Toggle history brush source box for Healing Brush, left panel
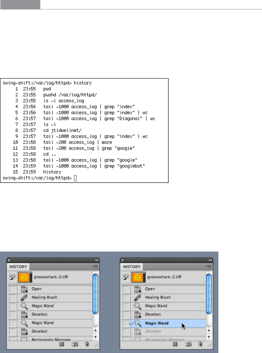The height and width of the screenshot is (353, 262). pyautogui.click(x=13, y=298)
